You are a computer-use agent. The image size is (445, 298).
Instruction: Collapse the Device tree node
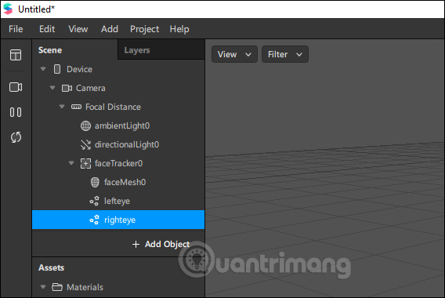coord(43,69)
